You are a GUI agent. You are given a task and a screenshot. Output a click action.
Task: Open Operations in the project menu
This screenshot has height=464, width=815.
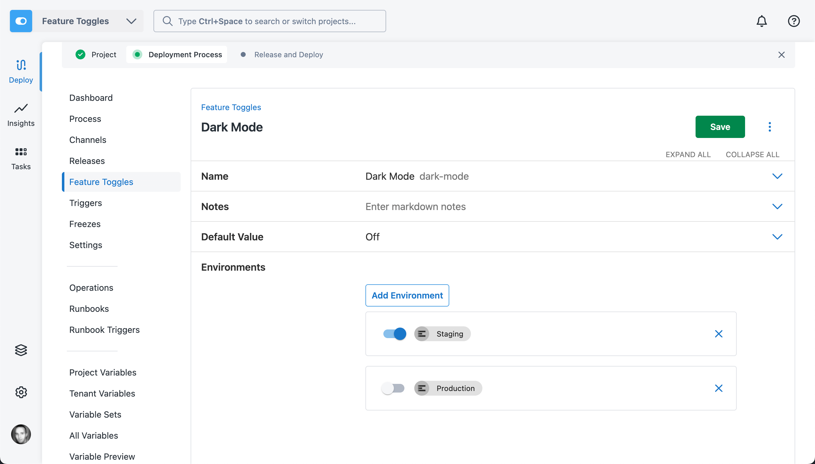[x=91, y=288]
